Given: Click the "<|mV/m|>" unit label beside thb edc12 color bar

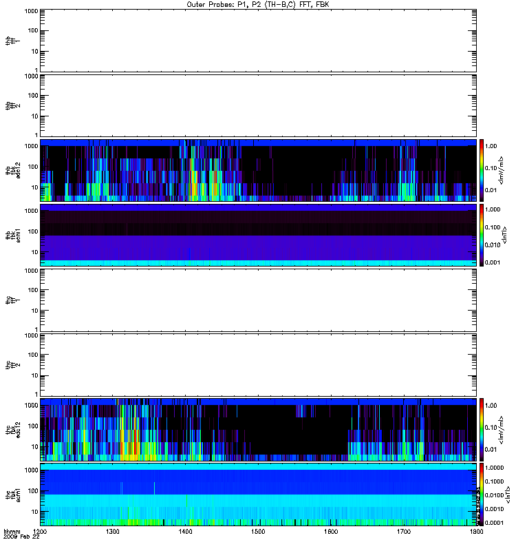Looking at the screenshot, I should pos(502,170).
